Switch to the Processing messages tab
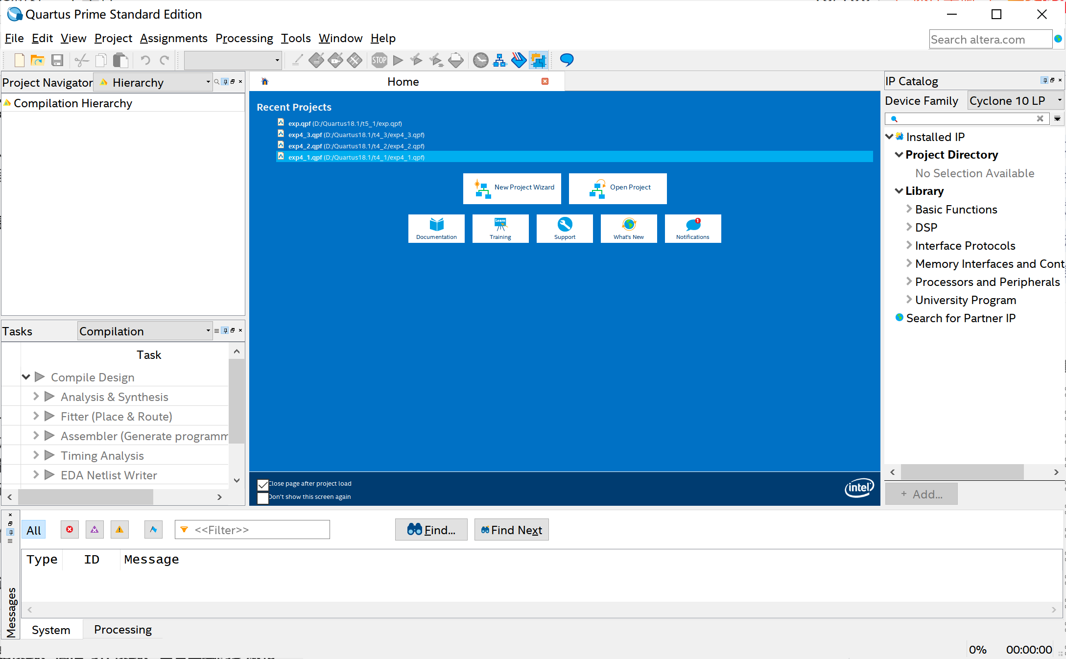Screen dimensions: 1066x659 (x=122, y=630)
